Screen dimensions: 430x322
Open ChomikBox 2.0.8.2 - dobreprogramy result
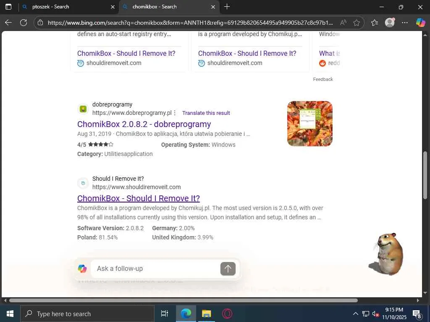[144, 124]
